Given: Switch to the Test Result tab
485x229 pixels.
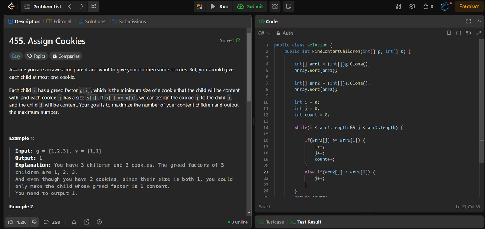Looking at the screenshot, I should coord(306,222).
